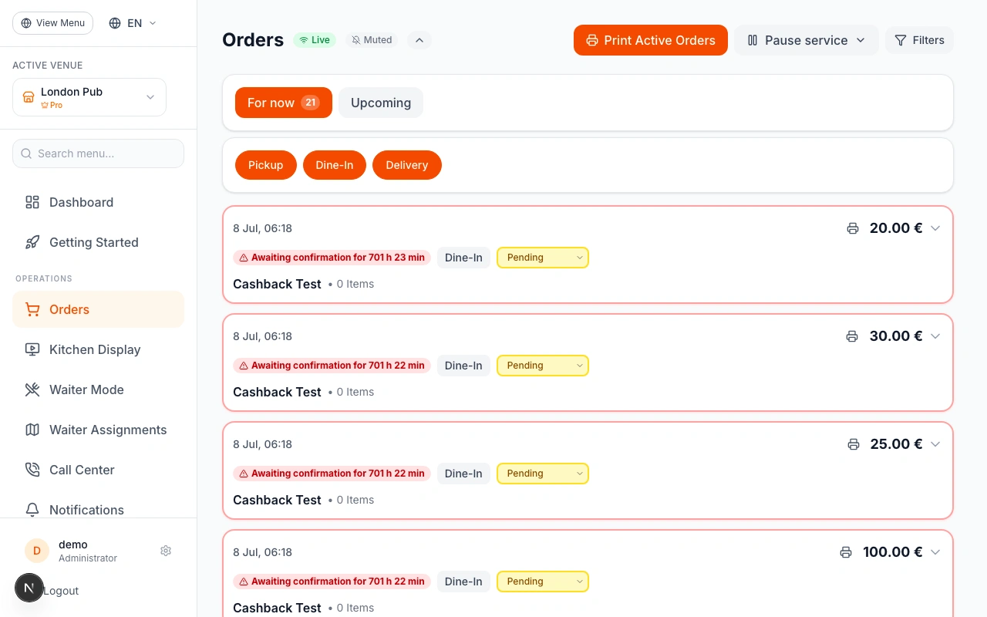
Task: Expand the London Pub venue selector
Action: point(89,97)
